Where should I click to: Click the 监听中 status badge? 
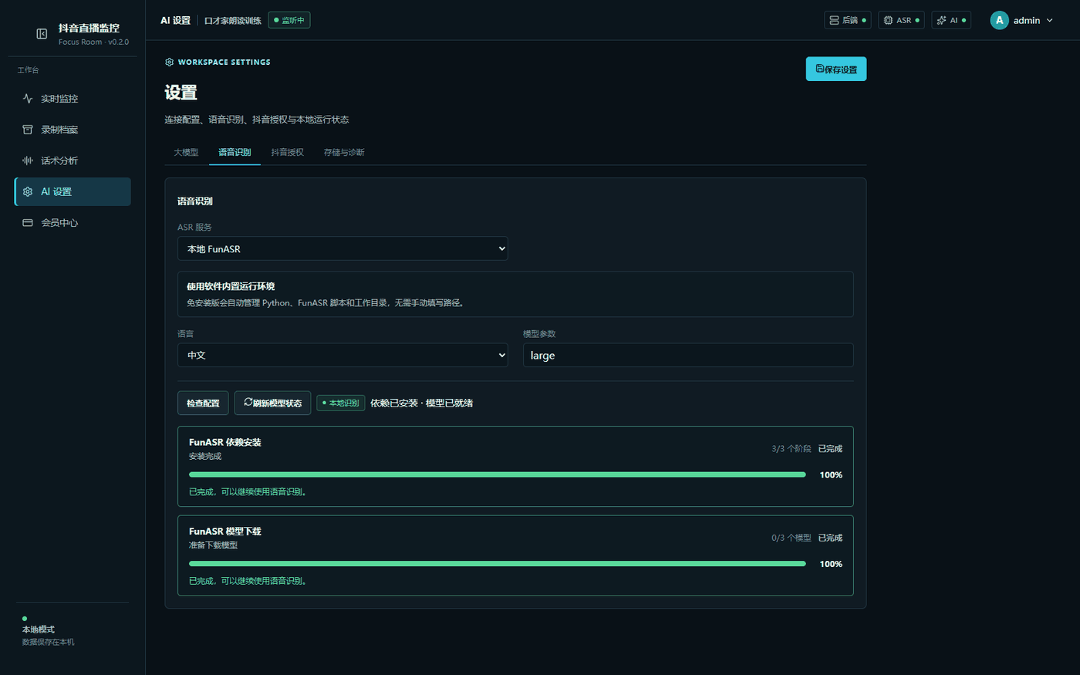(x=289, y=20)
